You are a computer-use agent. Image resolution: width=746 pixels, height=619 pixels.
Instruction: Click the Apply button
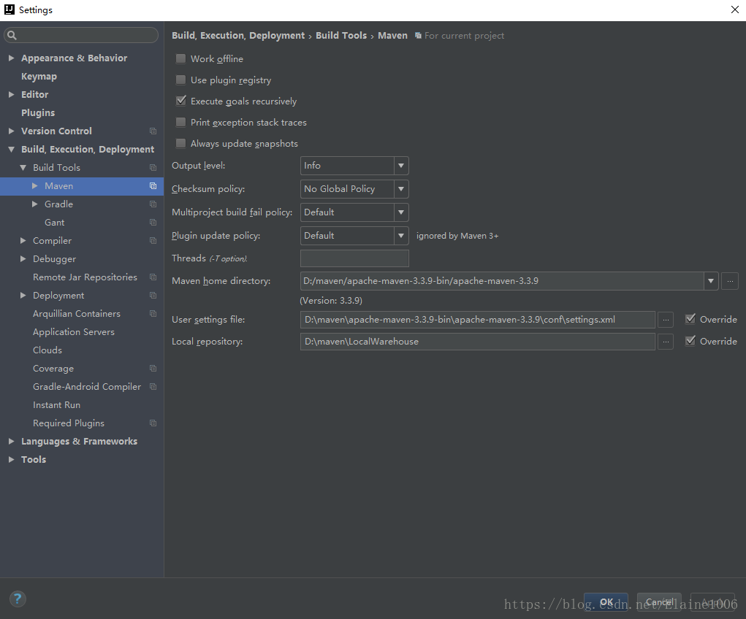[x=712, y=602]
